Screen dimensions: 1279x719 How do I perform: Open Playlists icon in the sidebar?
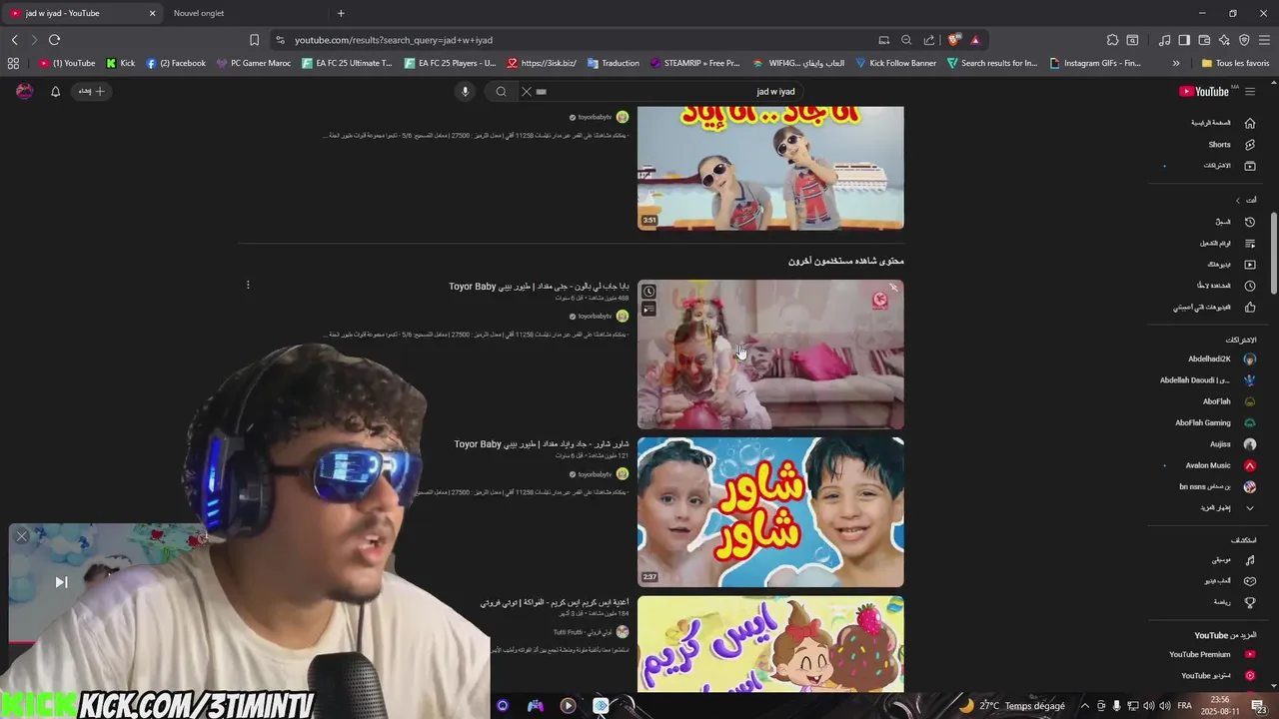point(1250,243)
